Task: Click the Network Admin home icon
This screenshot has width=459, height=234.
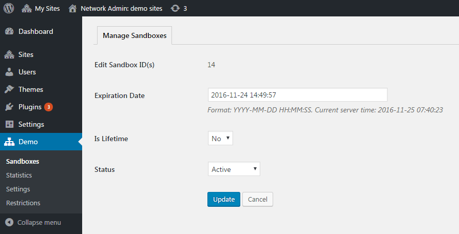Action: pos(72,9)
